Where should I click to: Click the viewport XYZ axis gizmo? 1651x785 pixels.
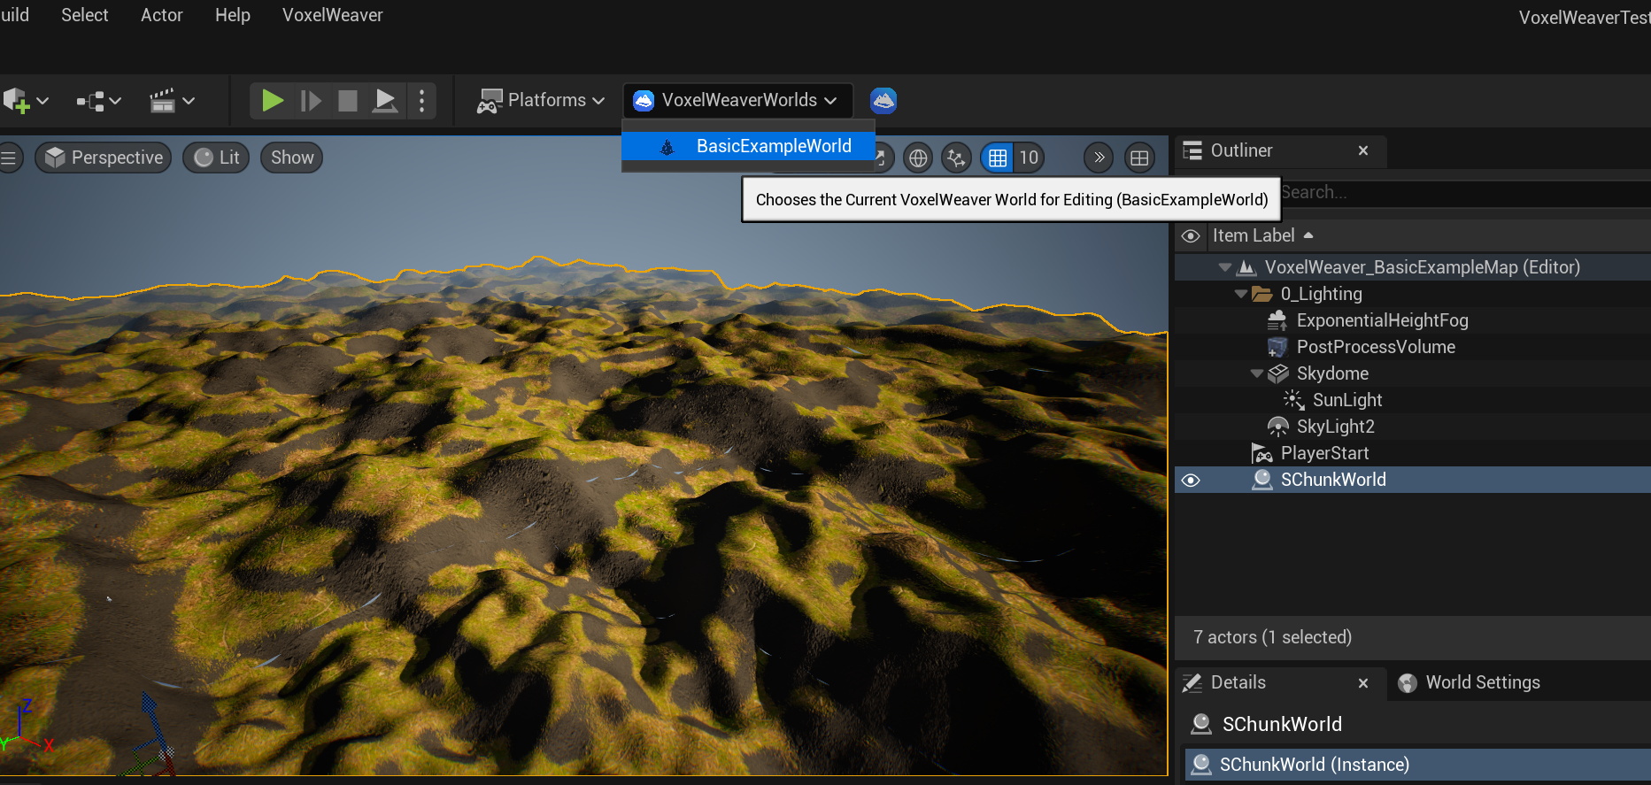(27, 728)
